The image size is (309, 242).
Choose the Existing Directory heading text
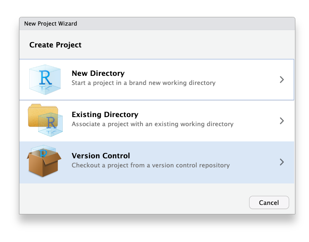(105, 115)
